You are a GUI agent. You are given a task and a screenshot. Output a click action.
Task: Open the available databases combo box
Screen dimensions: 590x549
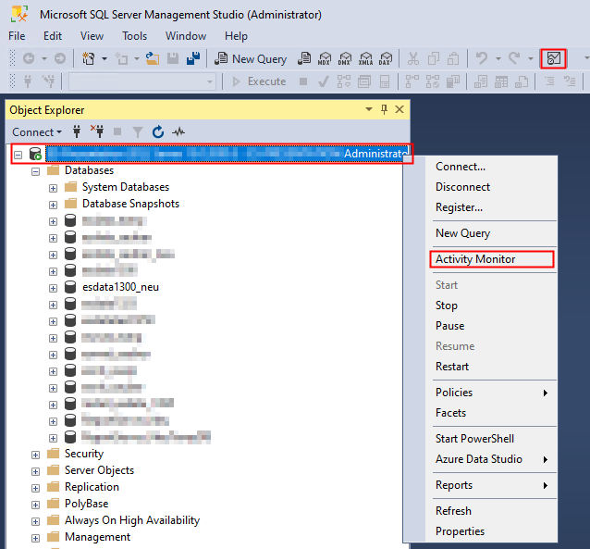[142, 81]
